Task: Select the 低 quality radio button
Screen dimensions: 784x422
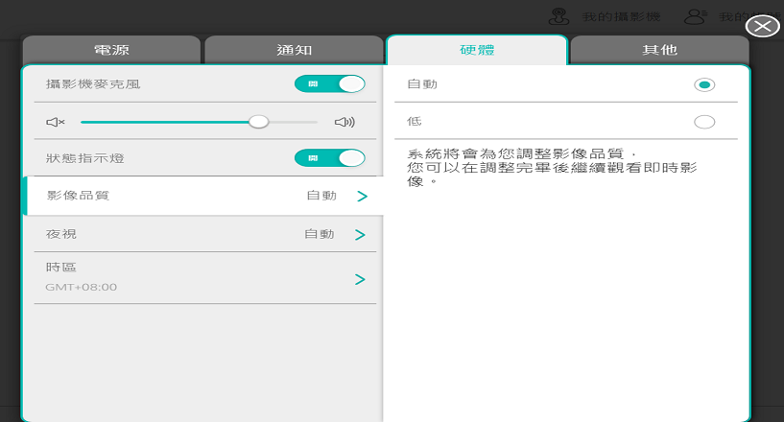Action: click(x=704, y=122)
